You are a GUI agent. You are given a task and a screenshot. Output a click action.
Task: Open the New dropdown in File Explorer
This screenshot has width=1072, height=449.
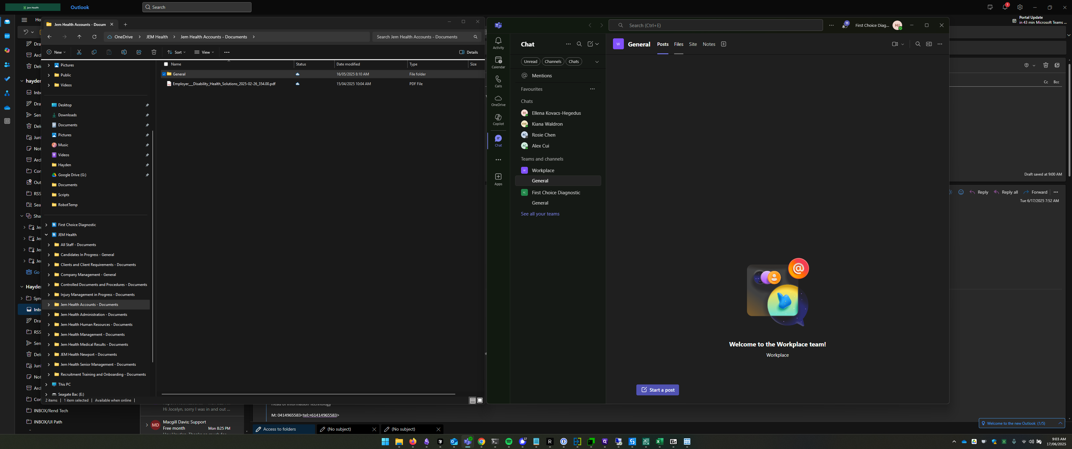(56, 52)
